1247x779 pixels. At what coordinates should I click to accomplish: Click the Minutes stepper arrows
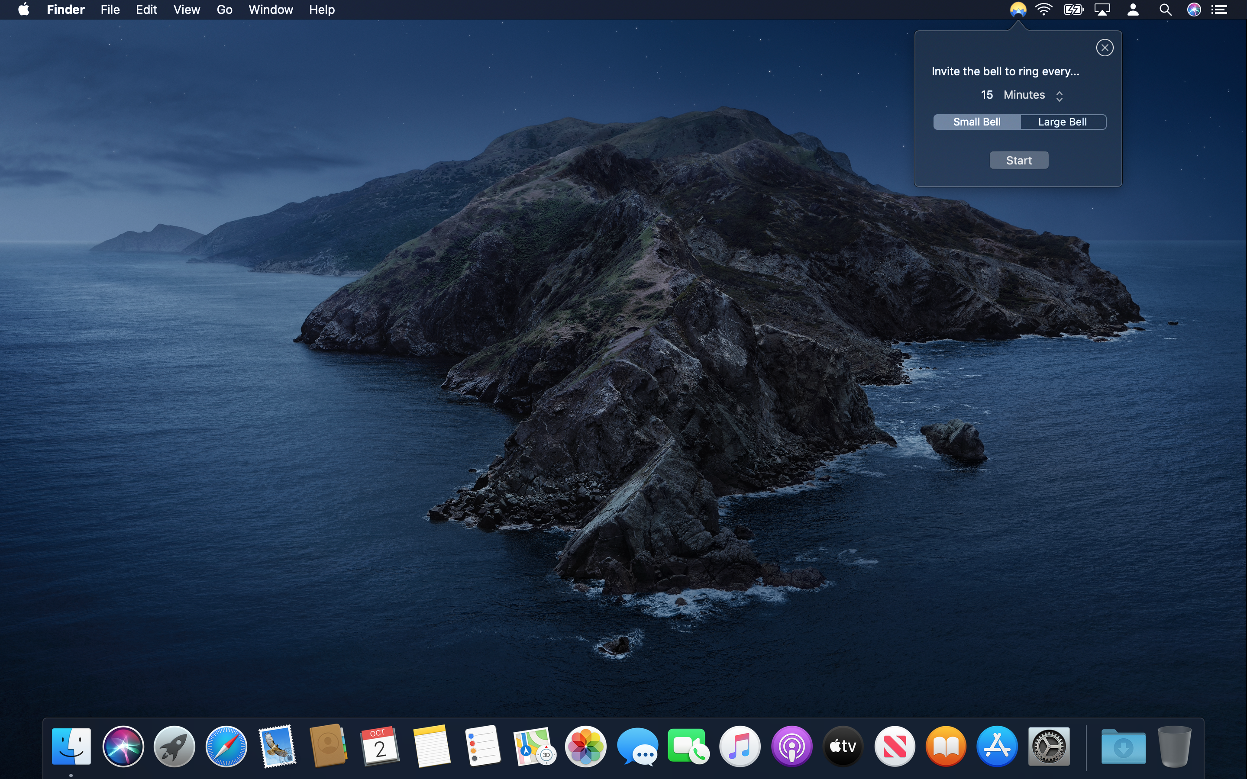(x=1060, y=95)
